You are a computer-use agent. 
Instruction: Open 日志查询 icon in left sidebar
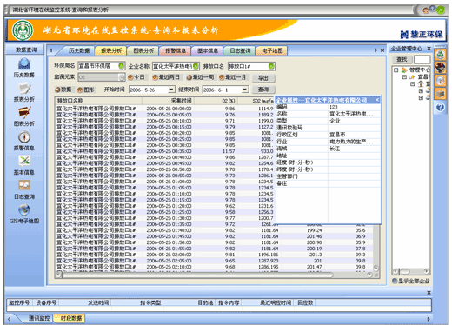tap(24, 185)
